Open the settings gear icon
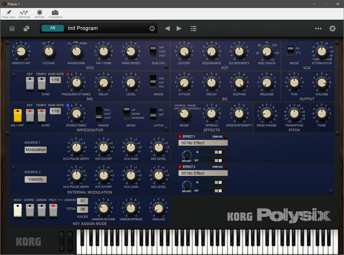Screen dimensions: 344x255 333,28
